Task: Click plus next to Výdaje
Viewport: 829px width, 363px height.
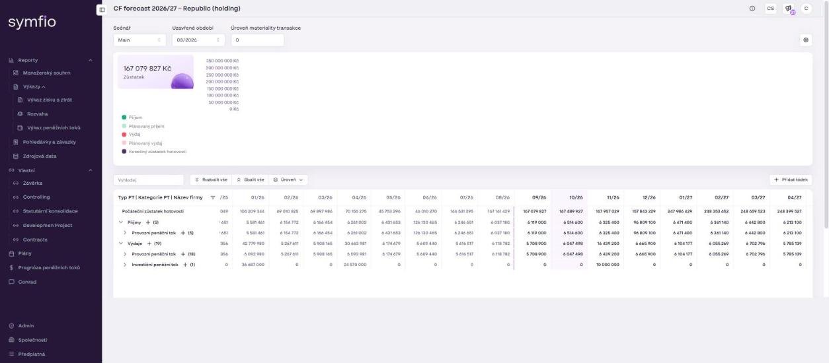Action: [x=149, y=244]
